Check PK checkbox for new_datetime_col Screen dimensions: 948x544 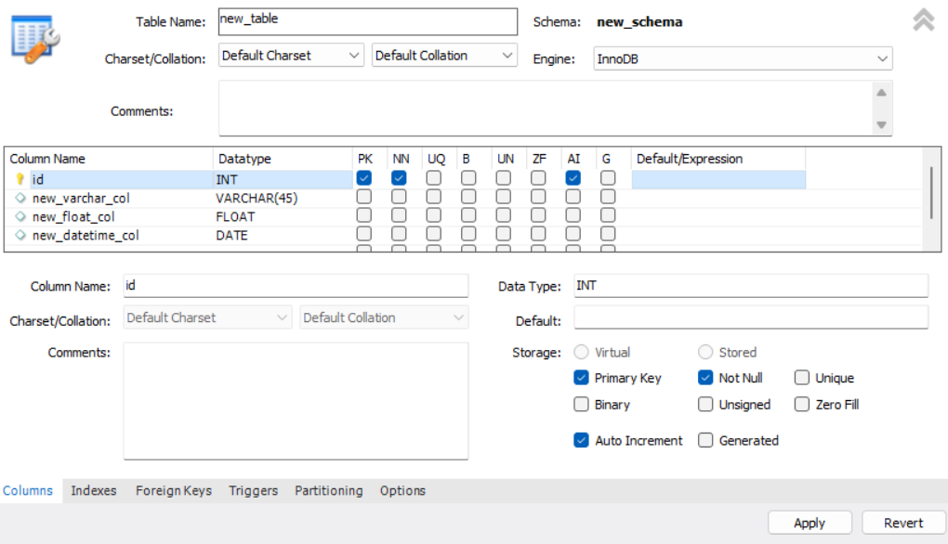[x=364, y=234]
